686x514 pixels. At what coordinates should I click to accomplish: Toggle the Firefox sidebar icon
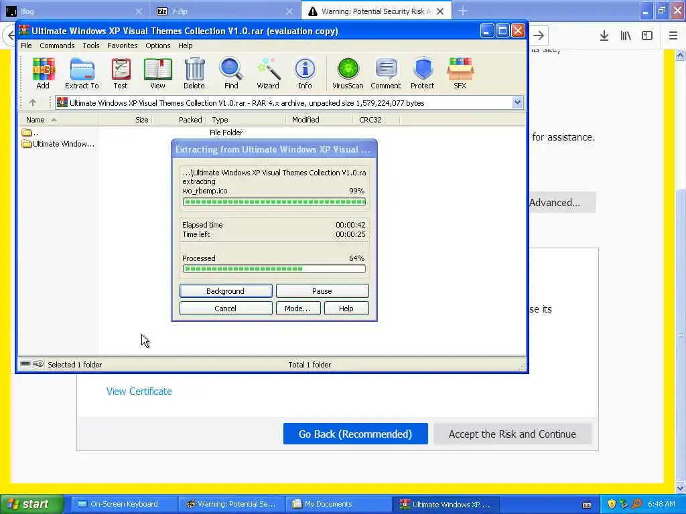click(647, 36)
